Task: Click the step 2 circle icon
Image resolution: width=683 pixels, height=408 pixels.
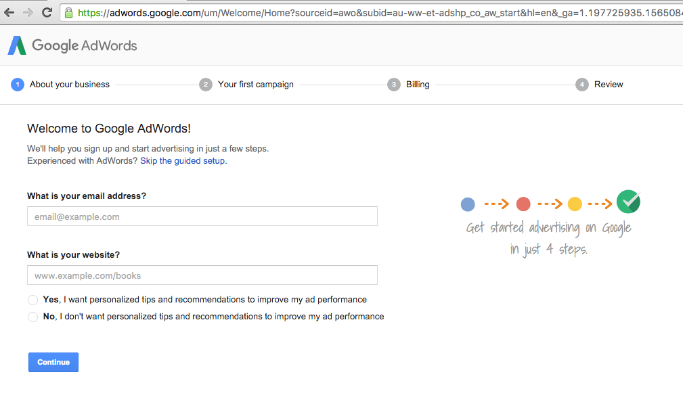Action: click(x=206, y=85)
